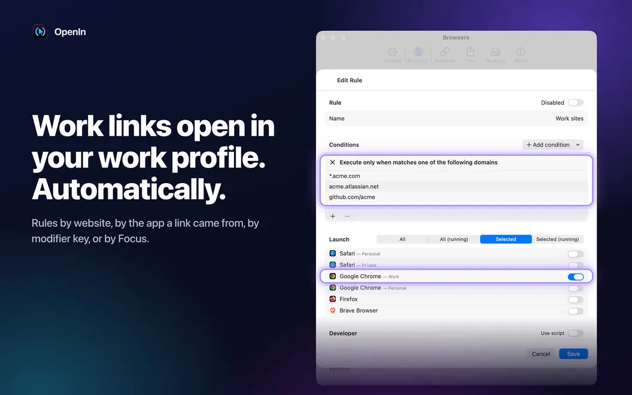
Task: Select the *.acme.com domain row
Action: (x=456, y=176)
